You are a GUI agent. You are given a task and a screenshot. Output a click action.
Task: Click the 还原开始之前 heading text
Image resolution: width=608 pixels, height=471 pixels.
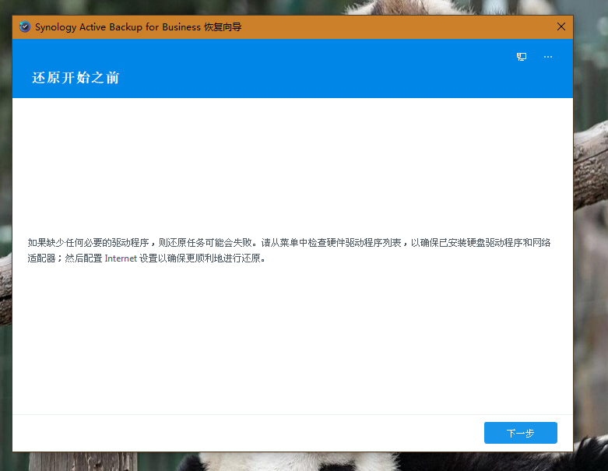[76, 78]
